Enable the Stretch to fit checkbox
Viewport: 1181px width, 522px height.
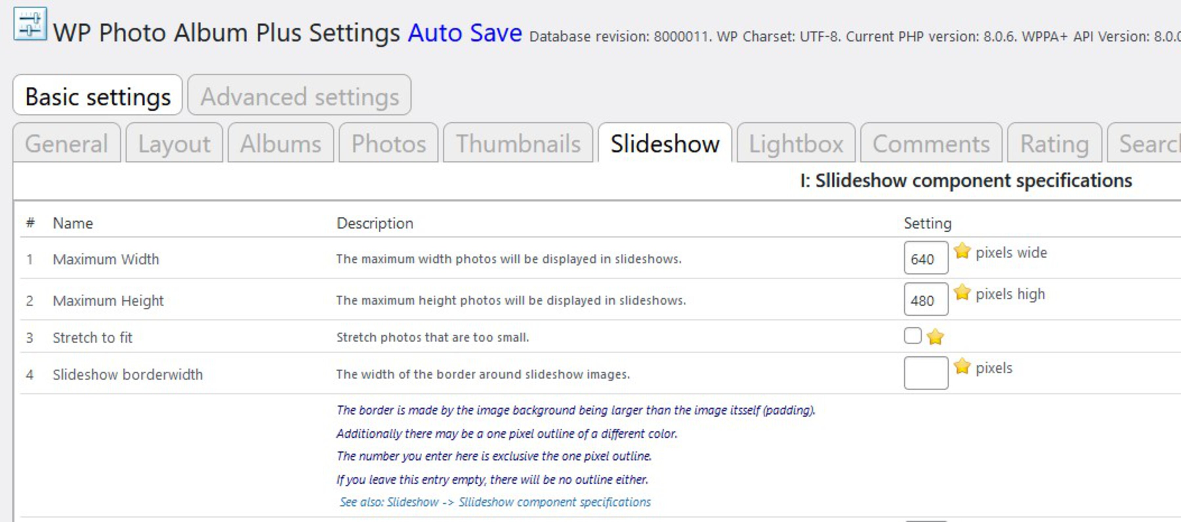(912, 336)
